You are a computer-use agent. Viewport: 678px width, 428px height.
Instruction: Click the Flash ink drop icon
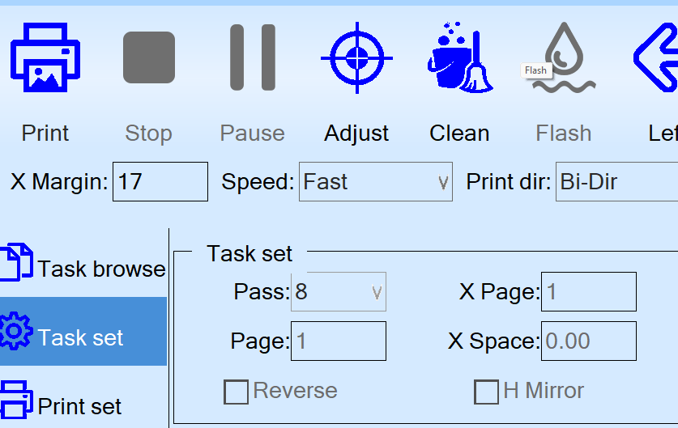pos(564,57)
